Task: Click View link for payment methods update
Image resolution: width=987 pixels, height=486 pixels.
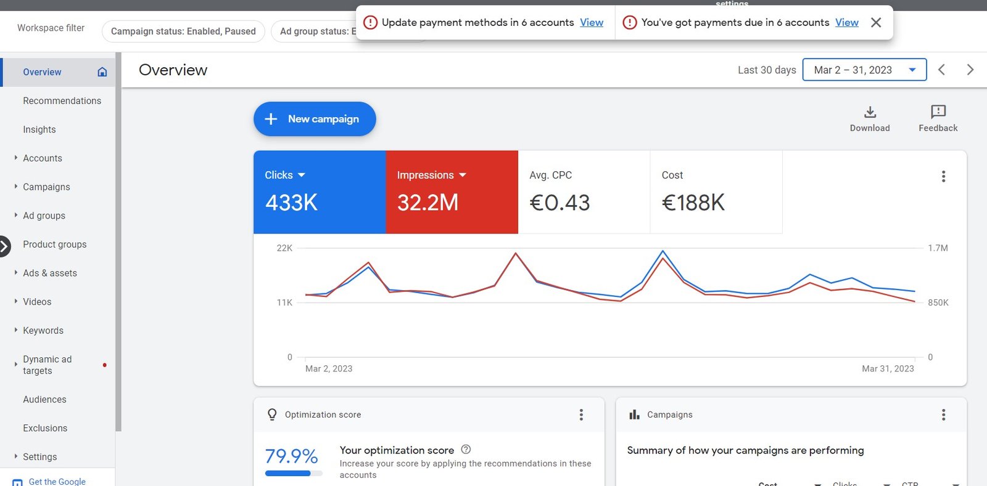Action: (x=592, y=23)
